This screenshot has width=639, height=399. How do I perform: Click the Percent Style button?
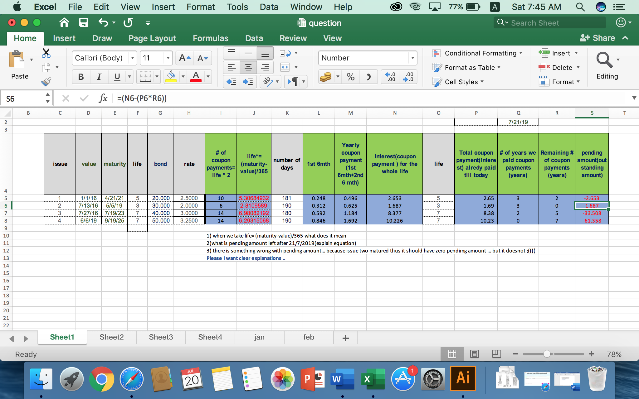coord(350,77)
